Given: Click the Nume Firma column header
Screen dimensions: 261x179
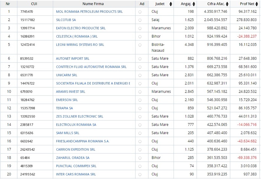Looking at the screenshot, I should tap(93, 4).
